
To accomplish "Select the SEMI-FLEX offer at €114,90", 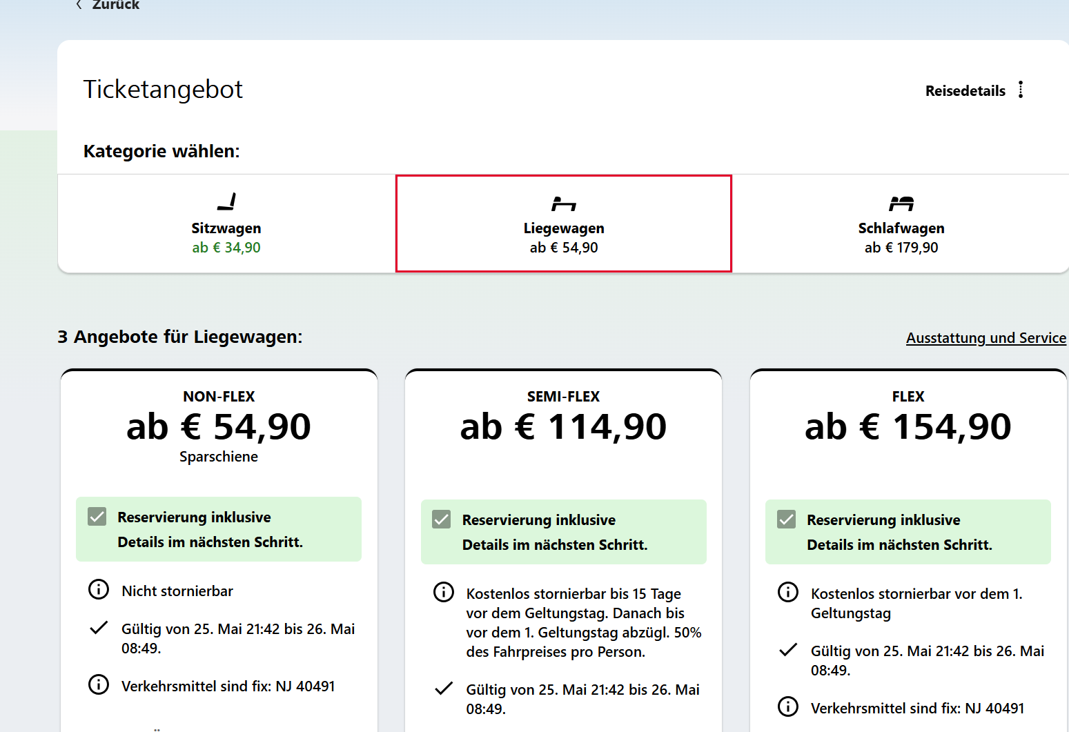I will point(563,426).
